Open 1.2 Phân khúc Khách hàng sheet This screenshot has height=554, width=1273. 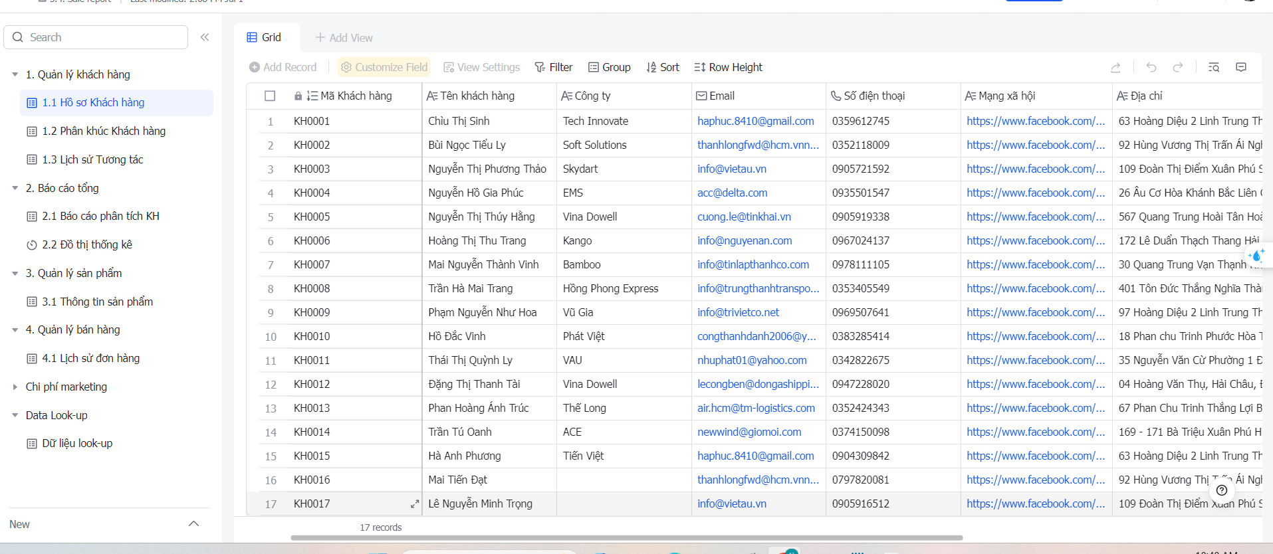pos(104,131)
